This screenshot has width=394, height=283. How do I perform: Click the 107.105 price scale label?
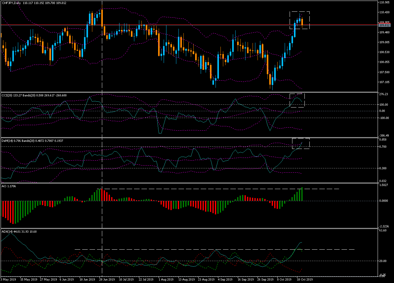point(384,82)
